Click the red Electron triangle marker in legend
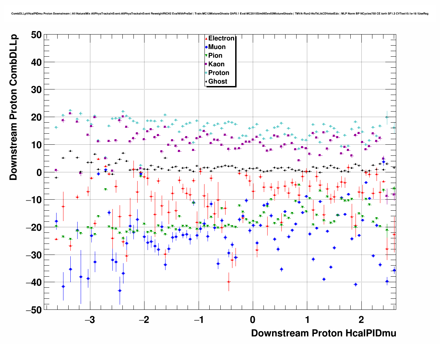This screenshot has width=440, height=344. [x=206, y=39]
